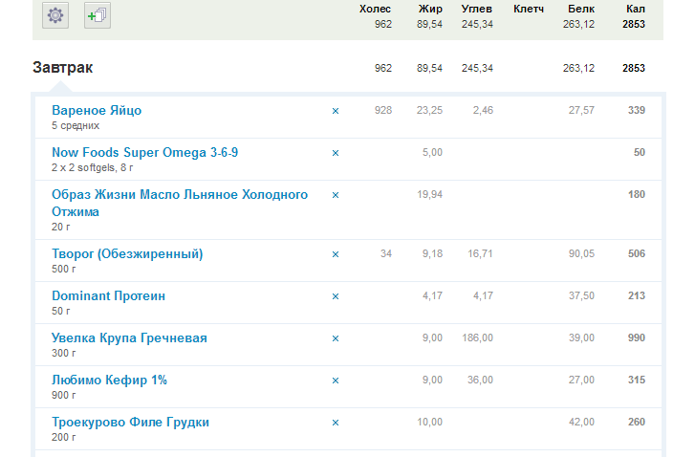
Task: Delete Now Foods Super Omega 3-6-9 entry
Action: 336,153
